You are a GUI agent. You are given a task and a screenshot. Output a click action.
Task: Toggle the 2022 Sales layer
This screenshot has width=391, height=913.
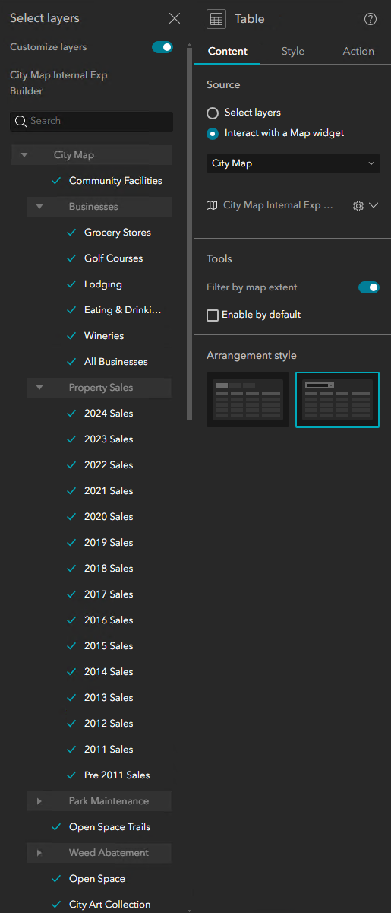tap(71, 465)
